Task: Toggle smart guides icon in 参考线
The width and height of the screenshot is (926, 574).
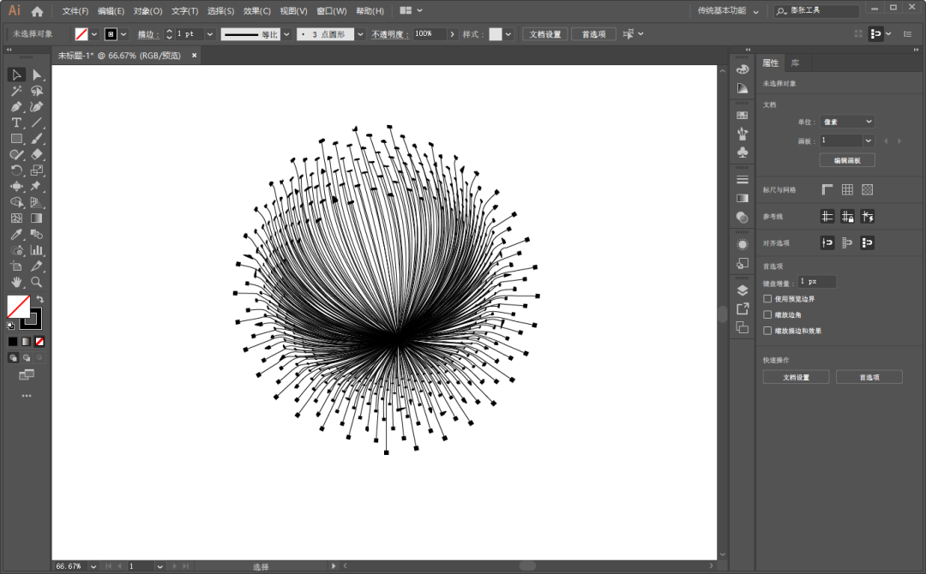Action: (x=867, y=217)
